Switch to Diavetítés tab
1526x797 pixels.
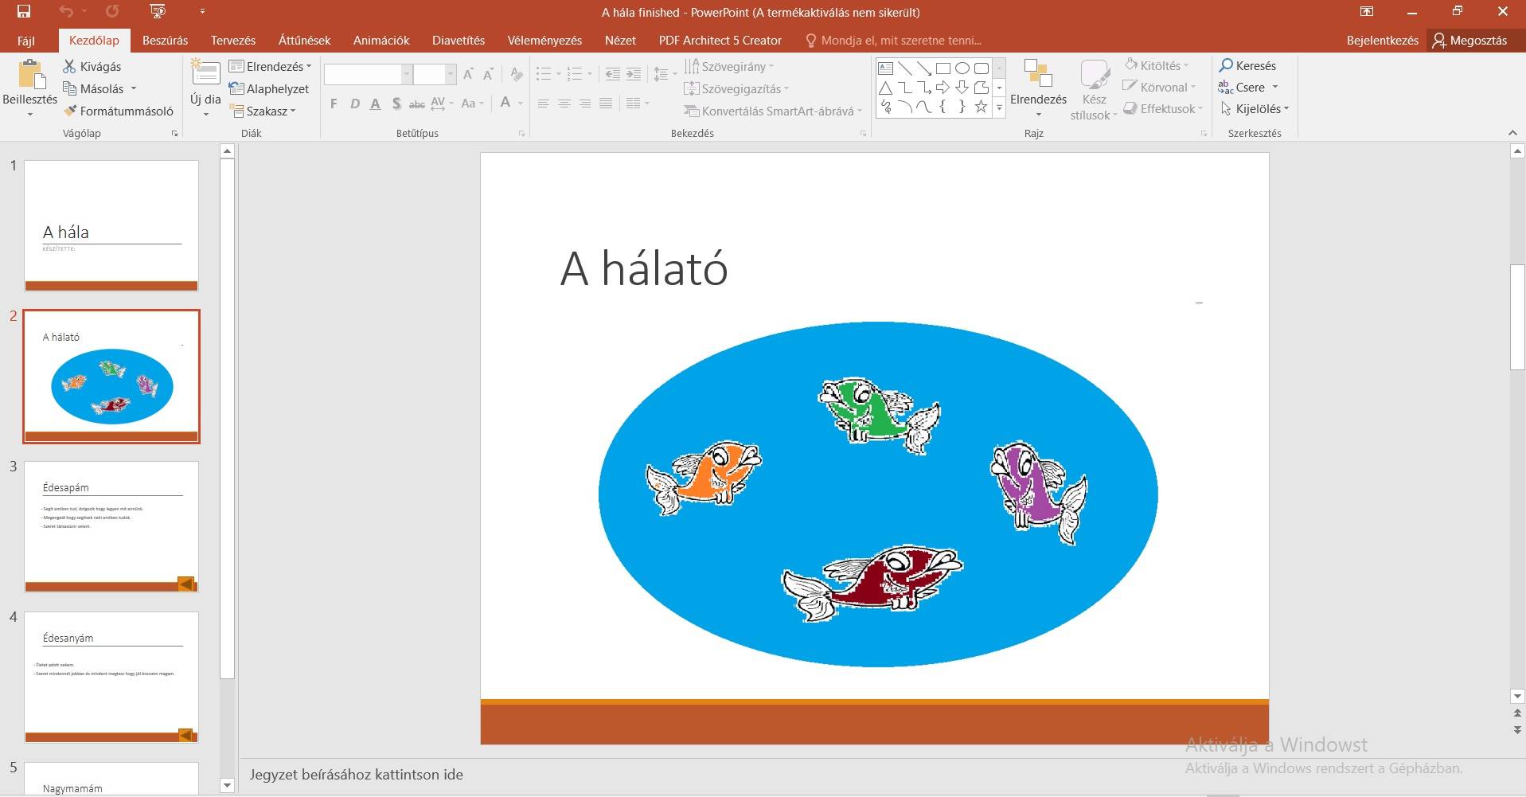coord(459,40)
